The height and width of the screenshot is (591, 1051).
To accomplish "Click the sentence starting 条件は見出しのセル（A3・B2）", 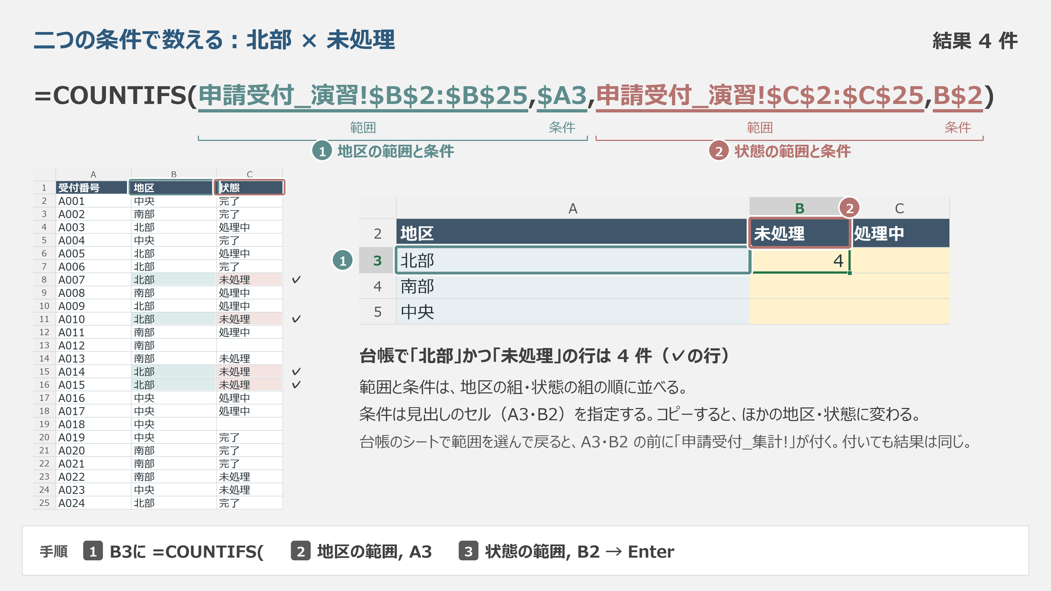I will [x=640, y=414].
